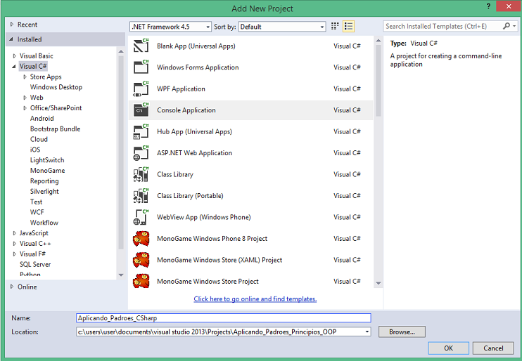Collapse the Visual C# node
This screenshot has height=361, width=522.
(x=14, y=67)
